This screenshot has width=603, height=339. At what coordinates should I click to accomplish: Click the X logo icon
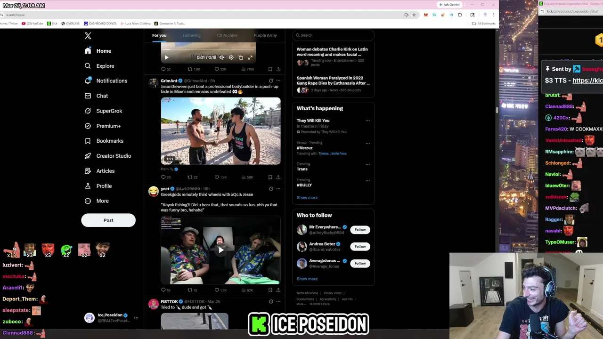coord(88,36)
